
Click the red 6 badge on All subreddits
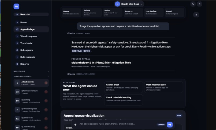[x=46, y=83]
